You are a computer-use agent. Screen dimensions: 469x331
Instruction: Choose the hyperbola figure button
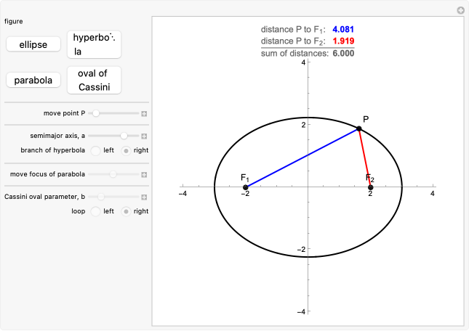click(x=94, y=44)
